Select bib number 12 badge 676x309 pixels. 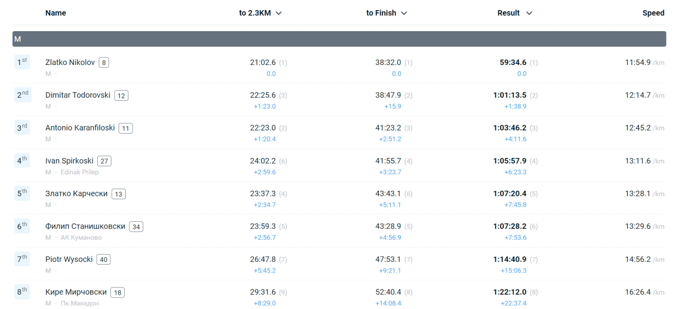(121, 96)
